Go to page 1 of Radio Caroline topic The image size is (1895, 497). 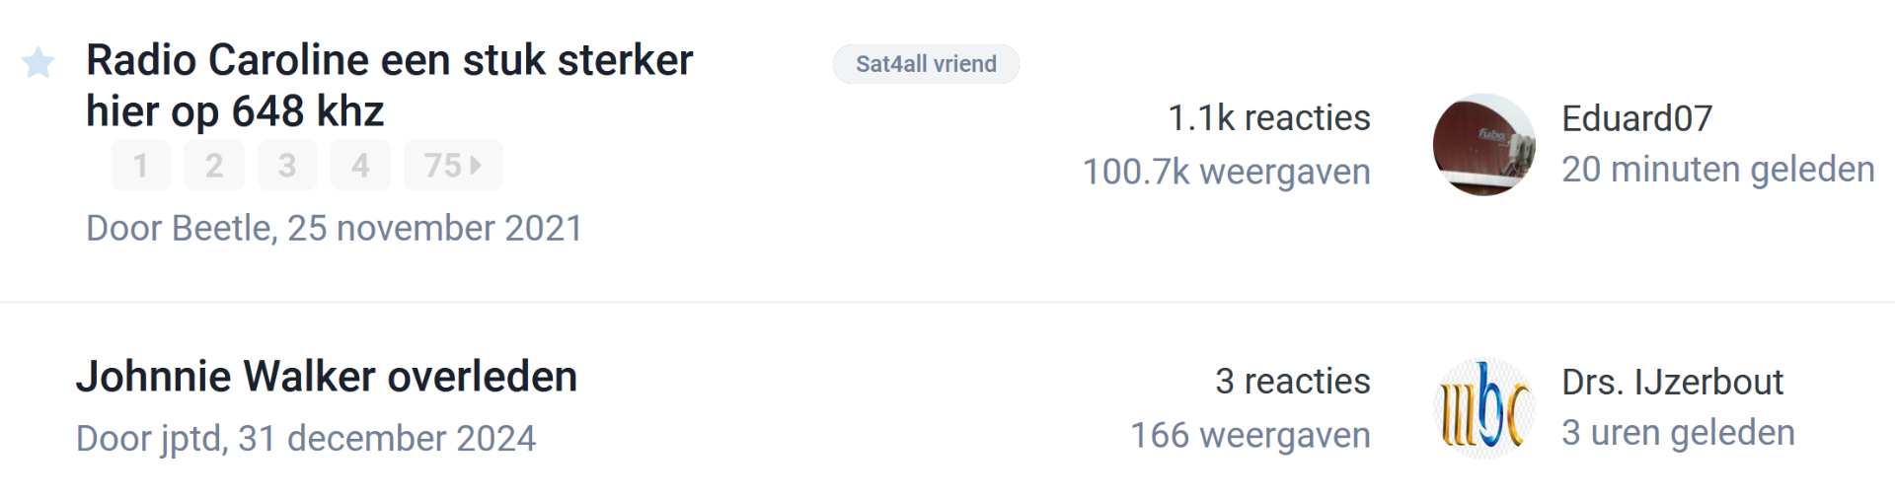(x=140, y=166)
